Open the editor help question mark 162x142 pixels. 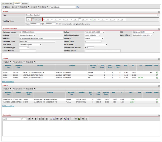click(x=86, y=119)
